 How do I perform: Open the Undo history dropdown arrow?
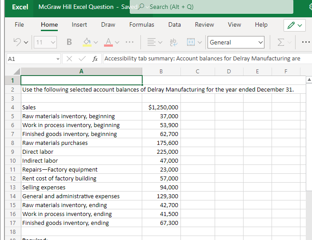[x=26, y=42]
